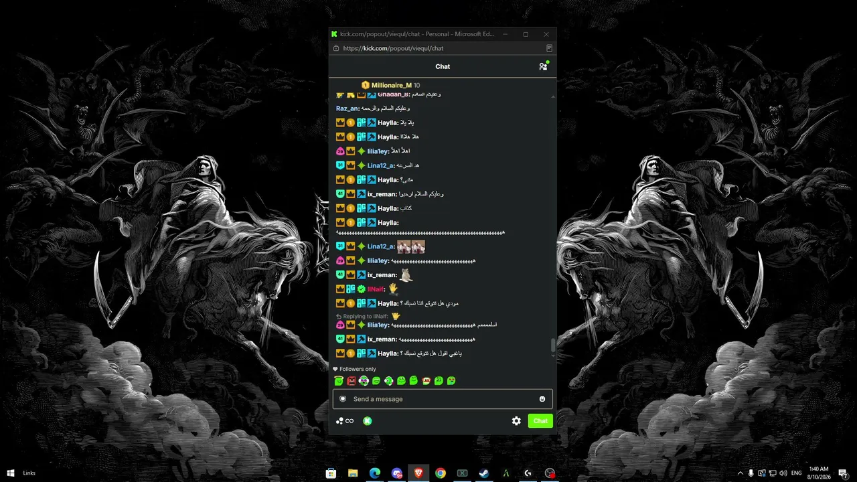Insert the last quick emote, green face with red

pyautogui.click(x=451, y=381)
